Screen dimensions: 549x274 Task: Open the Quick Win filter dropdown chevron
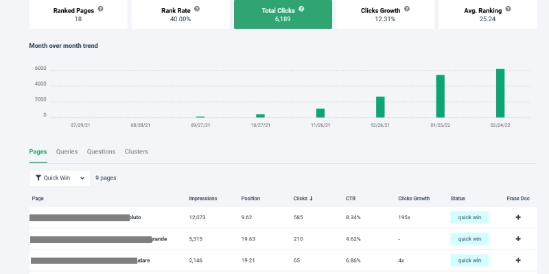click(82, 178)
